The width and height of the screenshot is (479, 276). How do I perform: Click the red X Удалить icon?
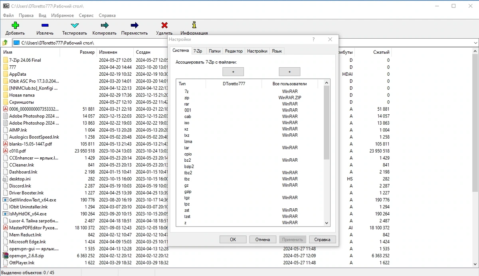pyautogui.click(x=164, y=25)
